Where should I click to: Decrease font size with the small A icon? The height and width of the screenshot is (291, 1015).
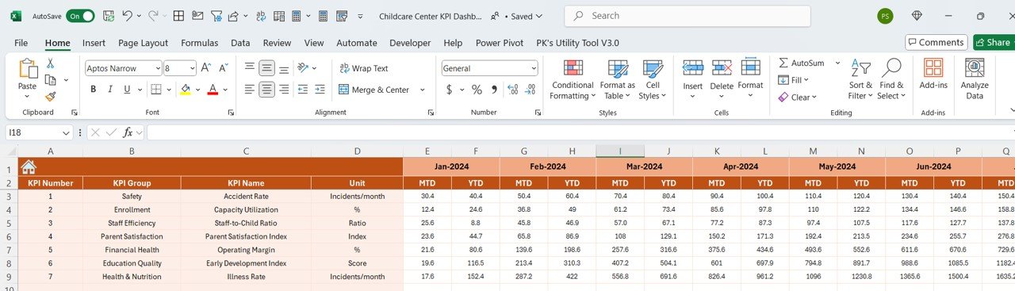tap(223, 68)
